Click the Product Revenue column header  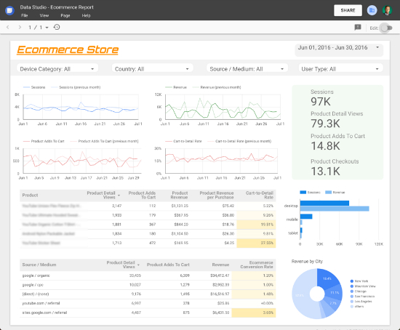(x=180, y=195)
